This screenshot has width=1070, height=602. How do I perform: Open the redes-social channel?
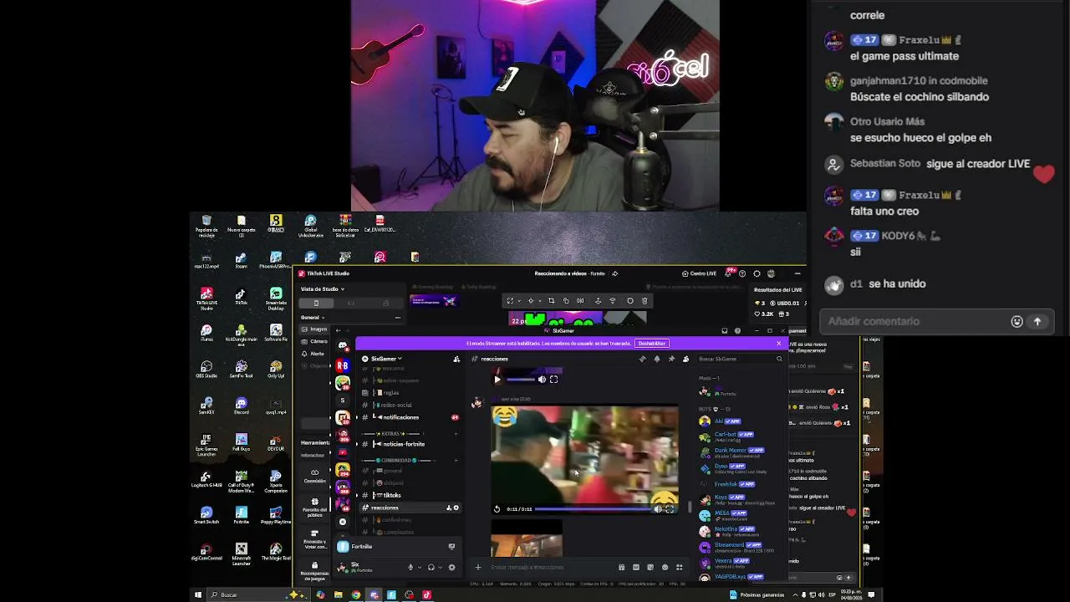pyautogui.click(x=396, y=406)
